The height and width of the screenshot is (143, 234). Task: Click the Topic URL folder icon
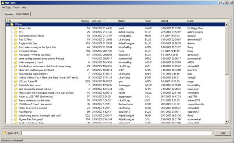4,133
